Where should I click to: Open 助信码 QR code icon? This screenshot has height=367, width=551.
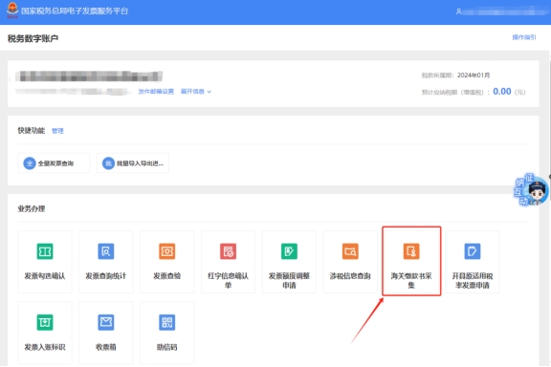[166, 322]
